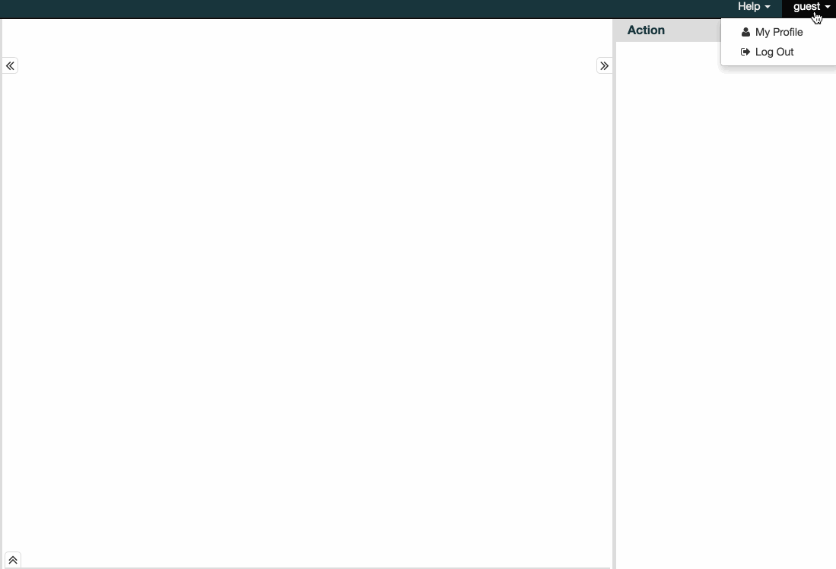Close the guest user menu
The height and width of the screenshot is (569, 836).
coord(808,7)
